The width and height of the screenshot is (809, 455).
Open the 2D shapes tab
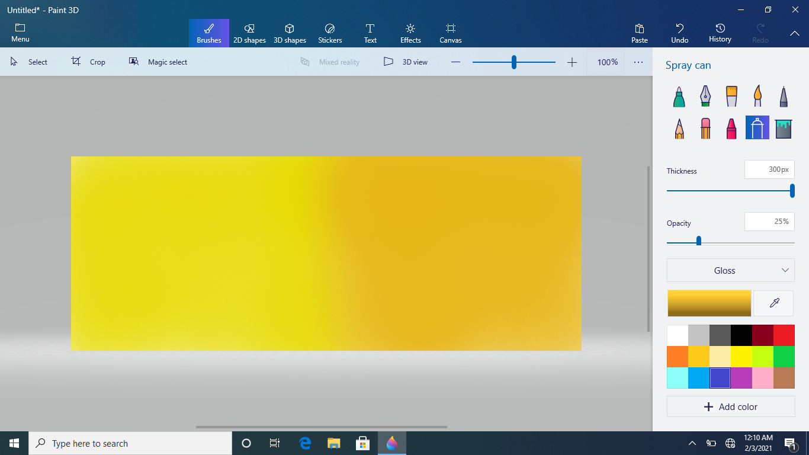click(x=249, y=33)
